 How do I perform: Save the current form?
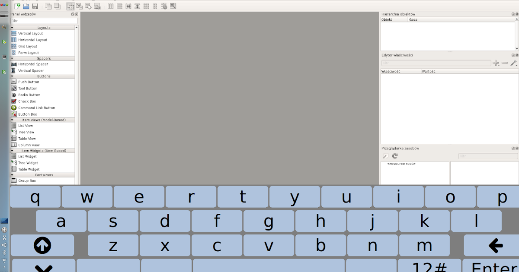point(35,6)
